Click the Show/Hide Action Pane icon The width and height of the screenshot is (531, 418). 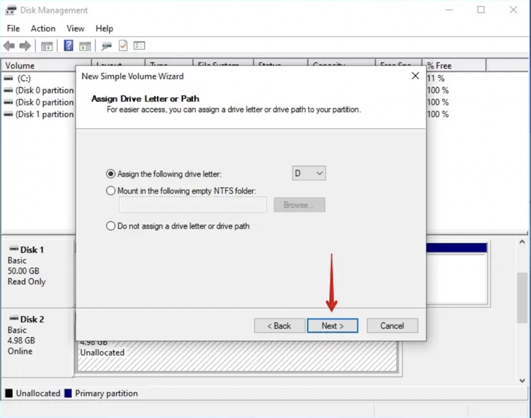(x=85, y=46)
